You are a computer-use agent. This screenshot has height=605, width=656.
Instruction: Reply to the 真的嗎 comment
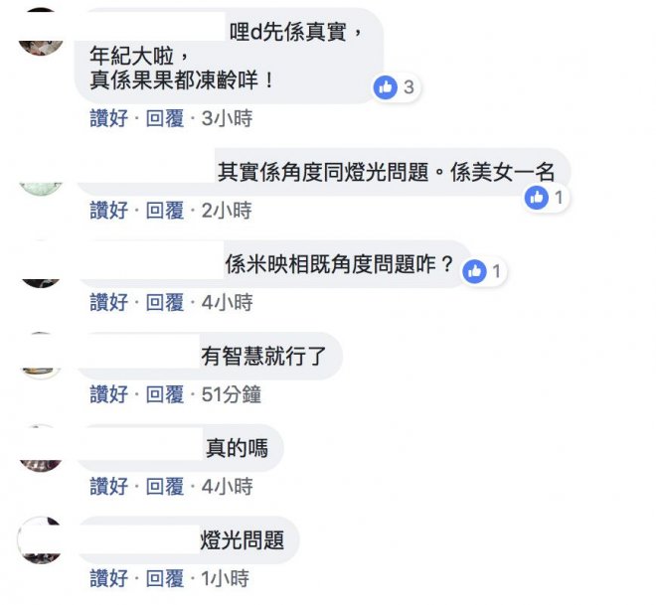165,486
